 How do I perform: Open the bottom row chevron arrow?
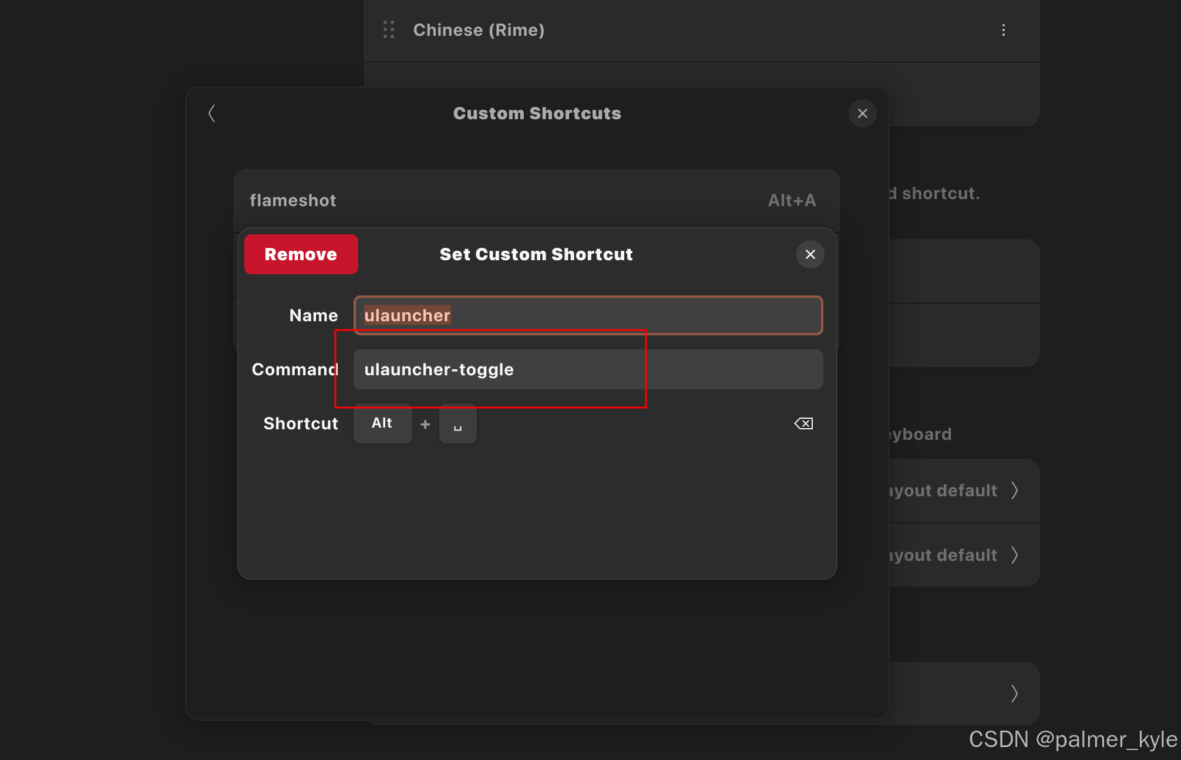pyautogui.click(x=1014, y=694)
